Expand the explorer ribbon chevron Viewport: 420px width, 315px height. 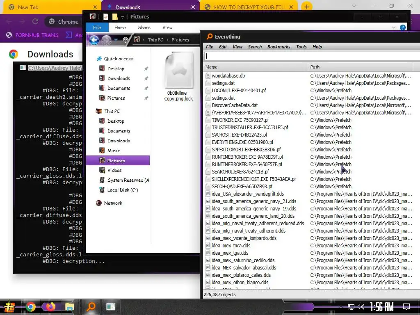point(393,27)
